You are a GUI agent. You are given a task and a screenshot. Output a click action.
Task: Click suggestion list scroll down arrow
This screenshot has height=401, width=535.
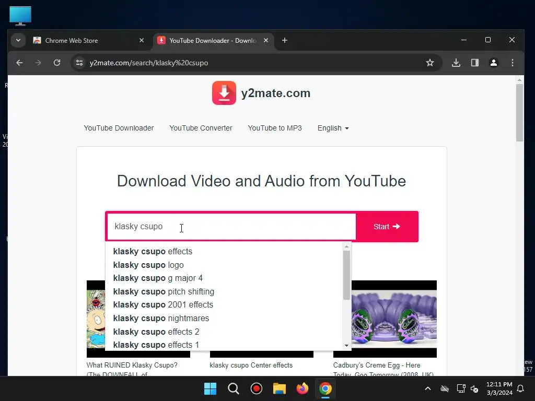[x=347, y=346]
